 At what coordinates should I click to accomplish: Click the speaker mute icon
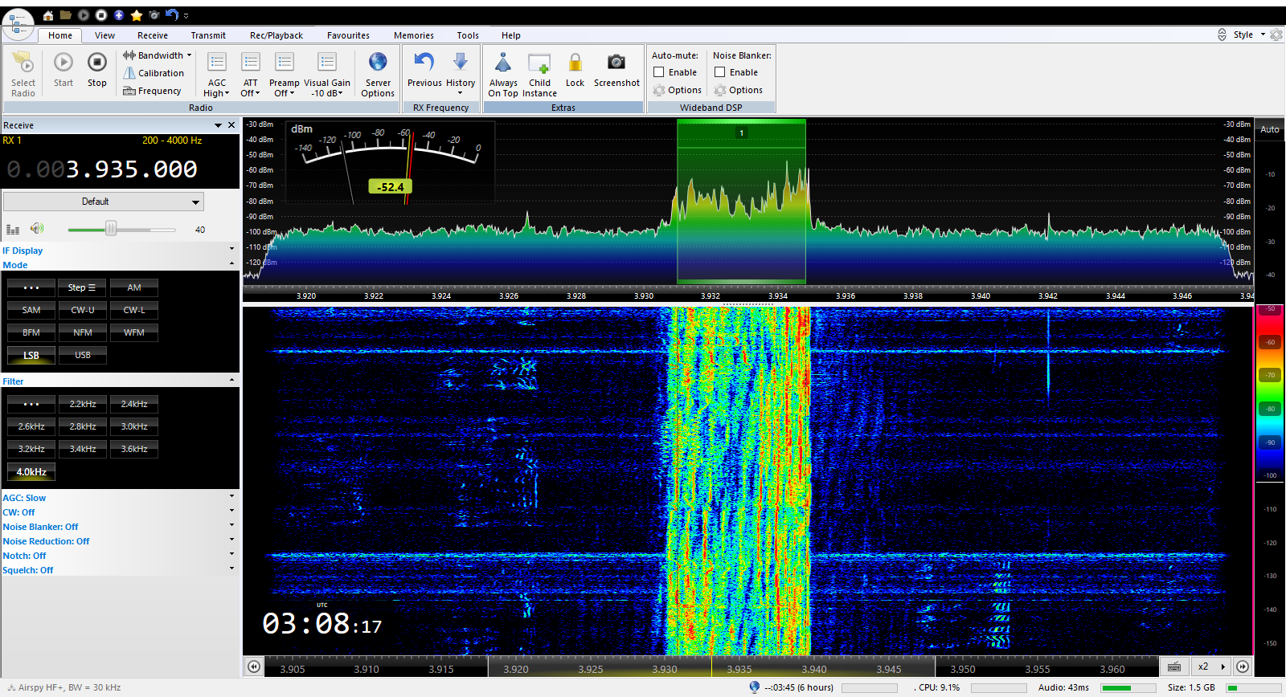(x=37, y=229)
